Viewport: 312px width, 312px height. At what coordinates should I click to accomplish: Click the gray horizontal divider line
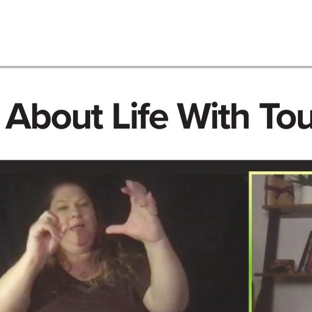(x=156, y=67)
